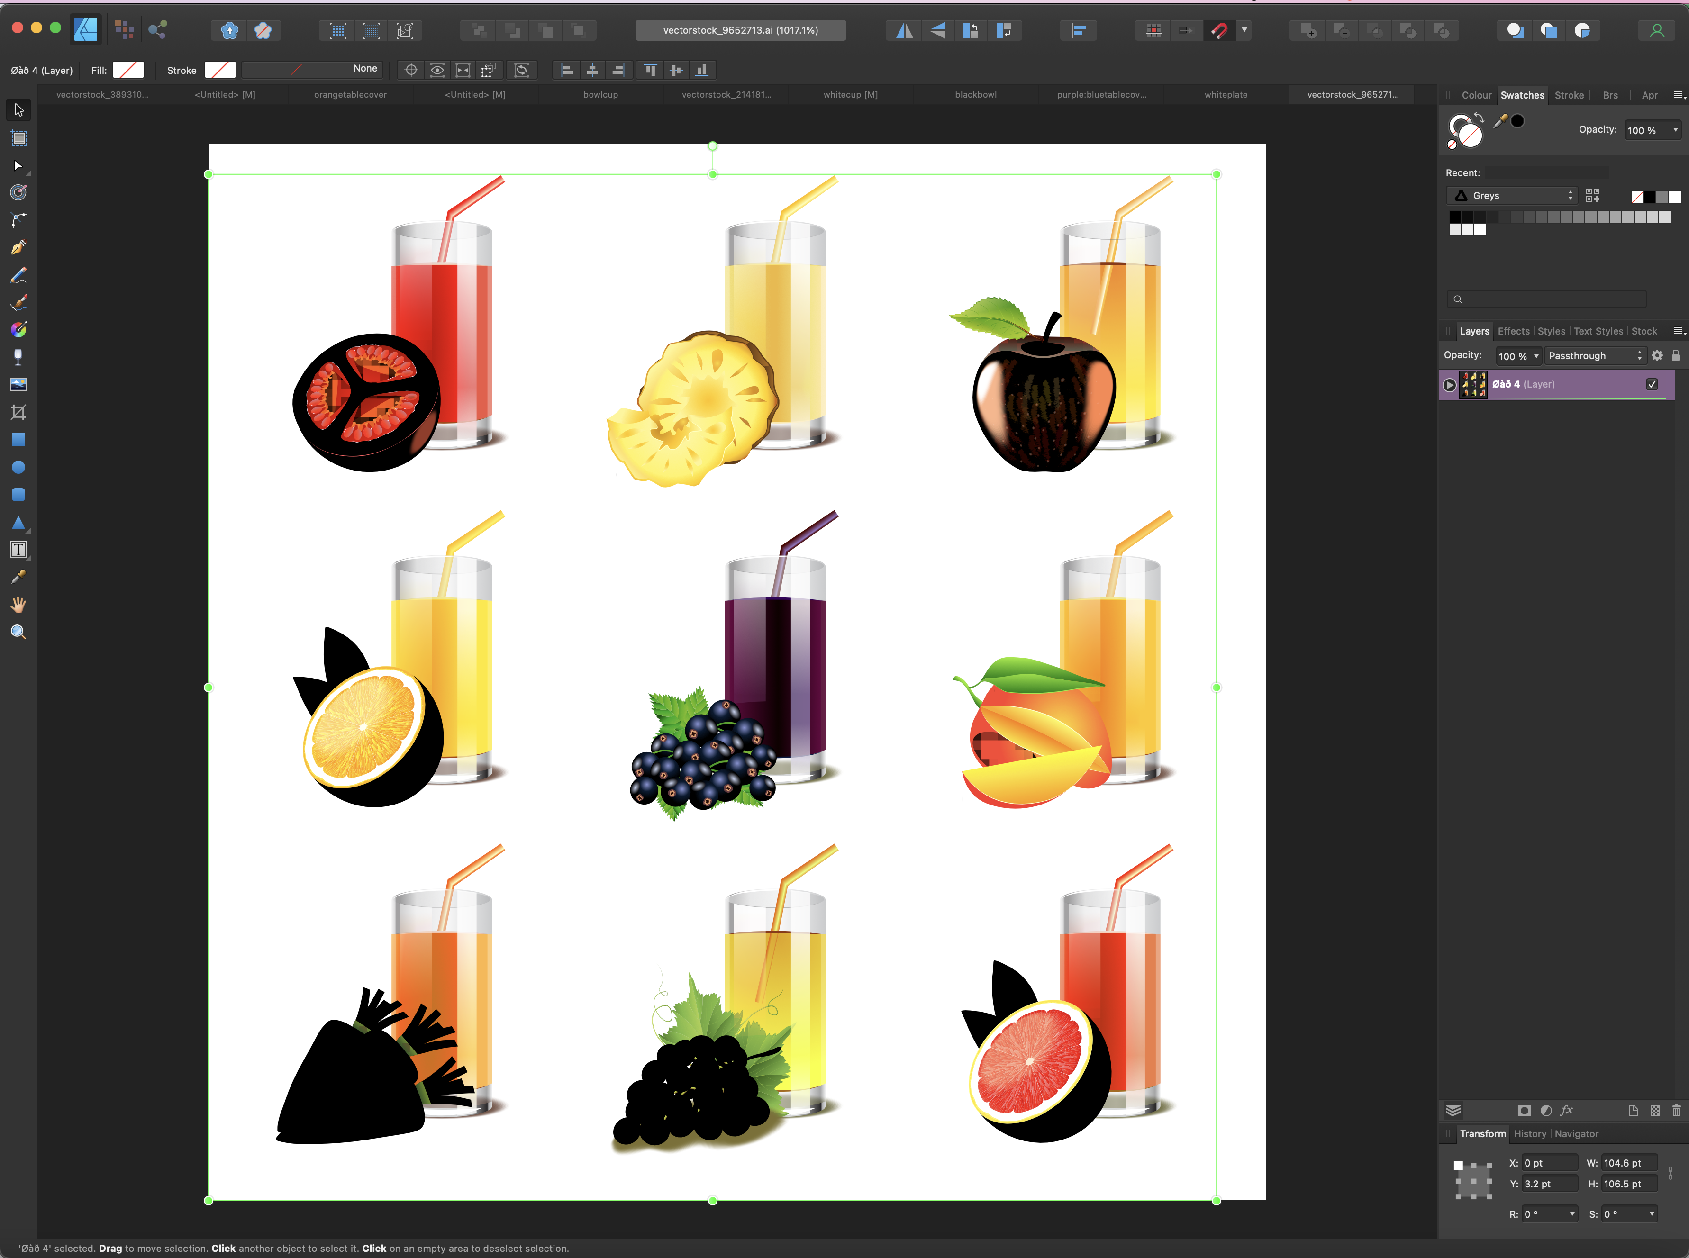The width and height of the screenshot is (1689, 1258).
Task: Click the Flip Horizontal button
Action: coord(904,30)
